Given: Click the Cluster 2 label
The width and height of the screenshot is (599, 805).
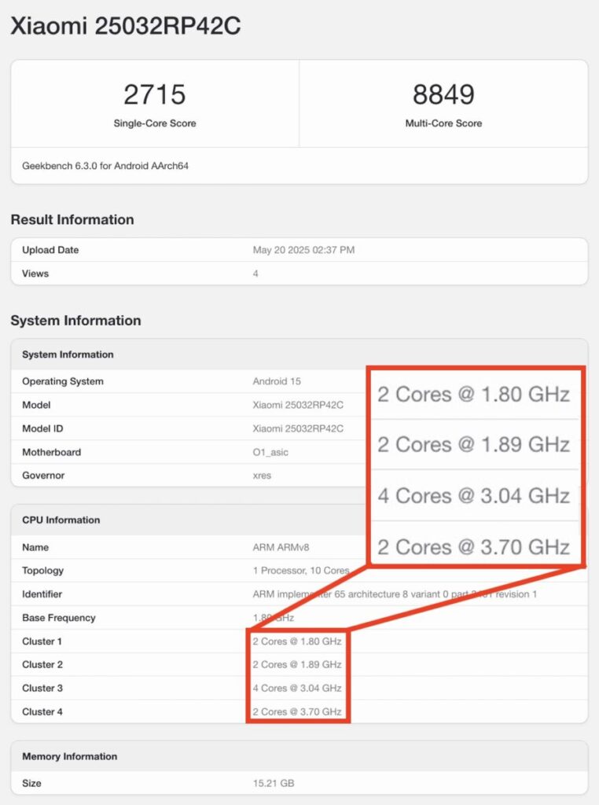Looking at the screenshot, I should (x=42, y=664).
